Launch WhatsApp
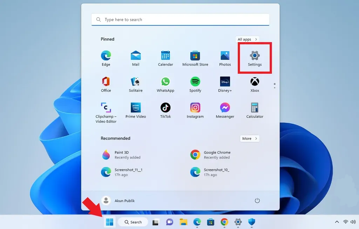 click(x=165, y=85)
